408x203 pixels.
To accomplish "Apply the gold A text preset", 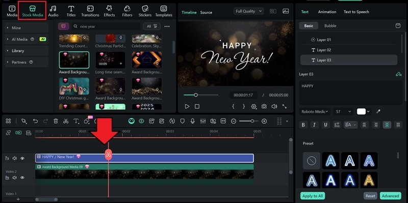I will click(369, 181).
